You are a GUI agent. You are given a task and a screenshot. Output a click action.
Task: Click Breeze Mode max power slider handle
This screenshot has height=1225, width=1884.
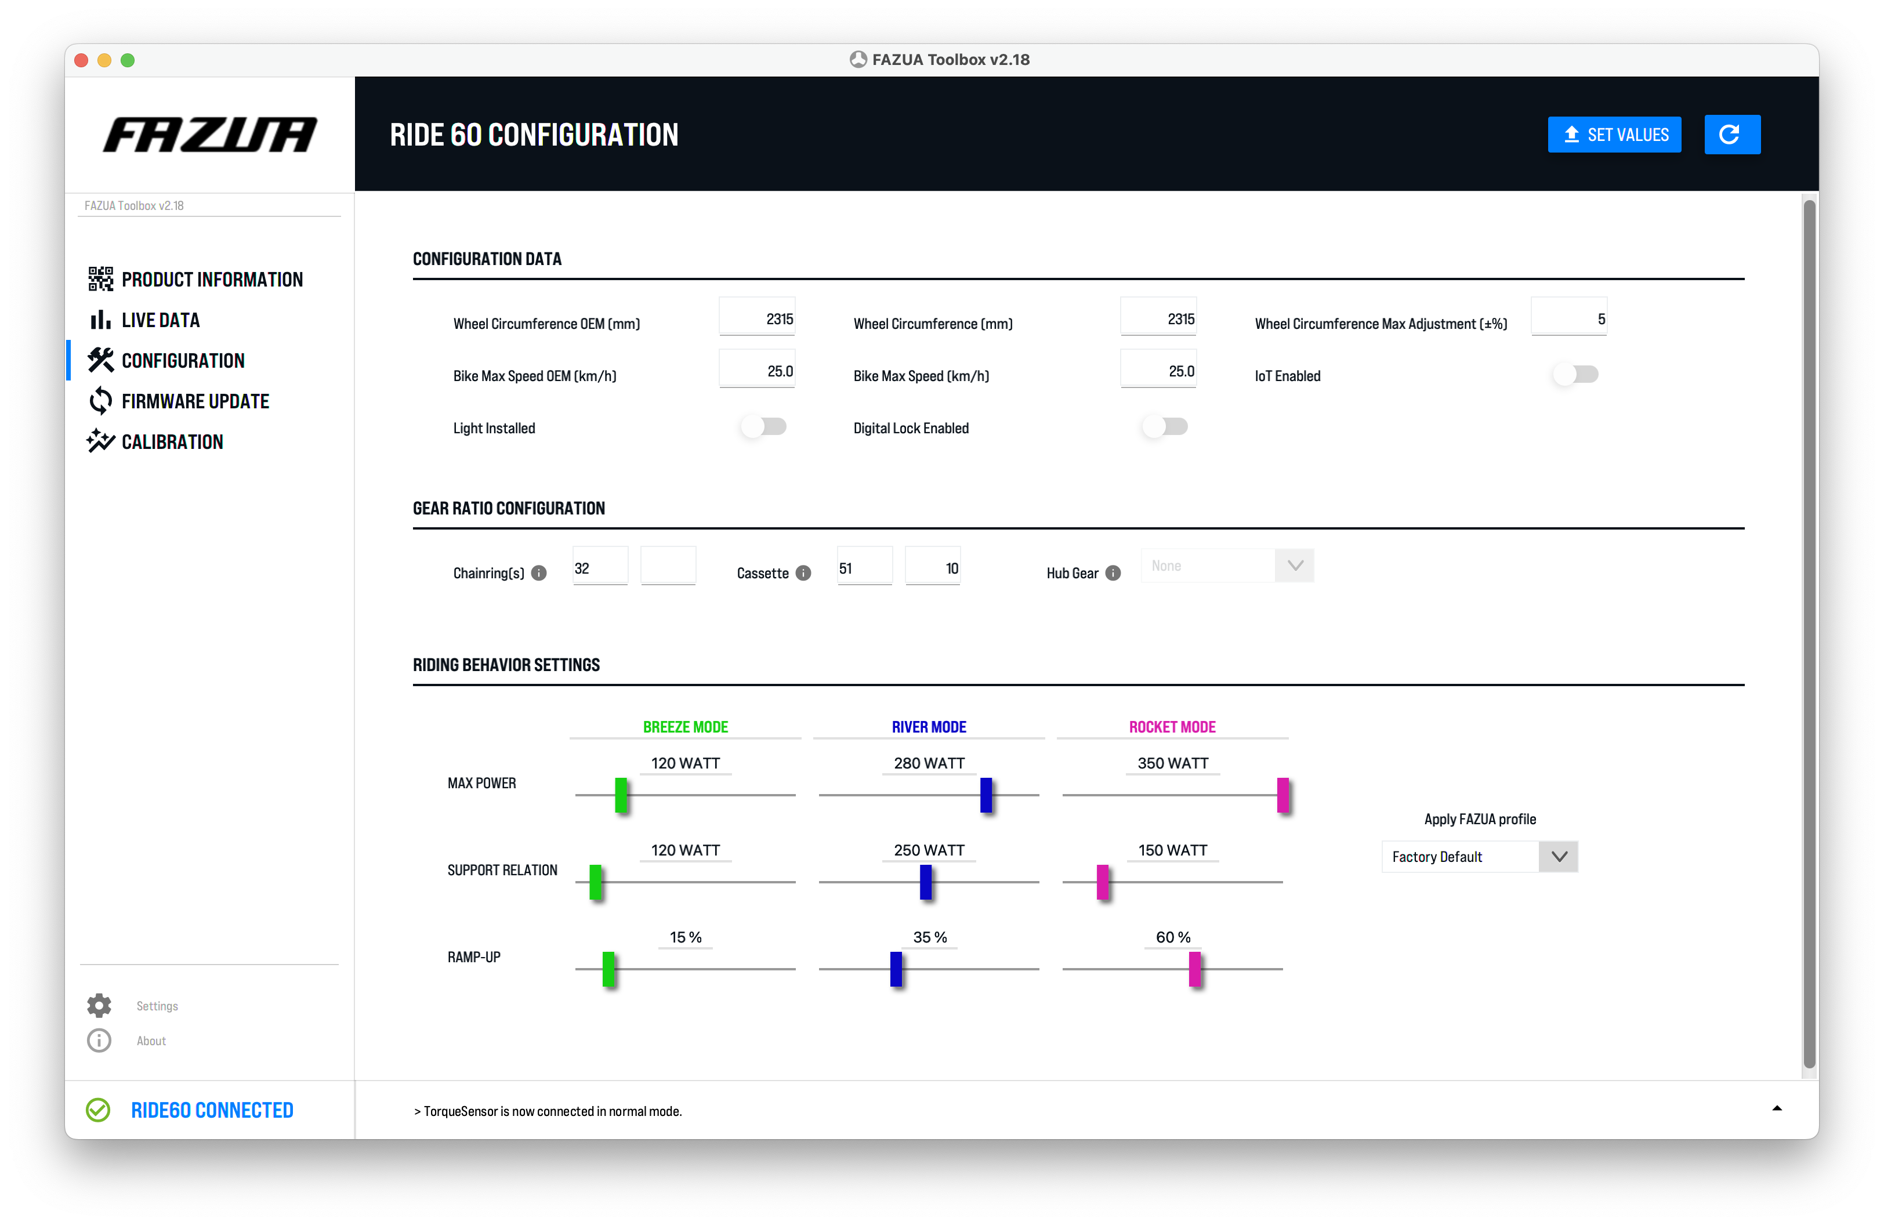click(621, 795)
